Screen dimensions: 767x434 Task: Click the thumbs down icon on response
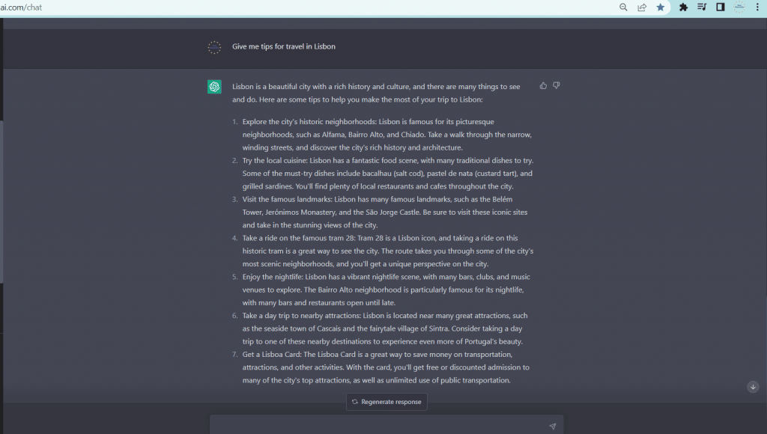coord(557,85)
